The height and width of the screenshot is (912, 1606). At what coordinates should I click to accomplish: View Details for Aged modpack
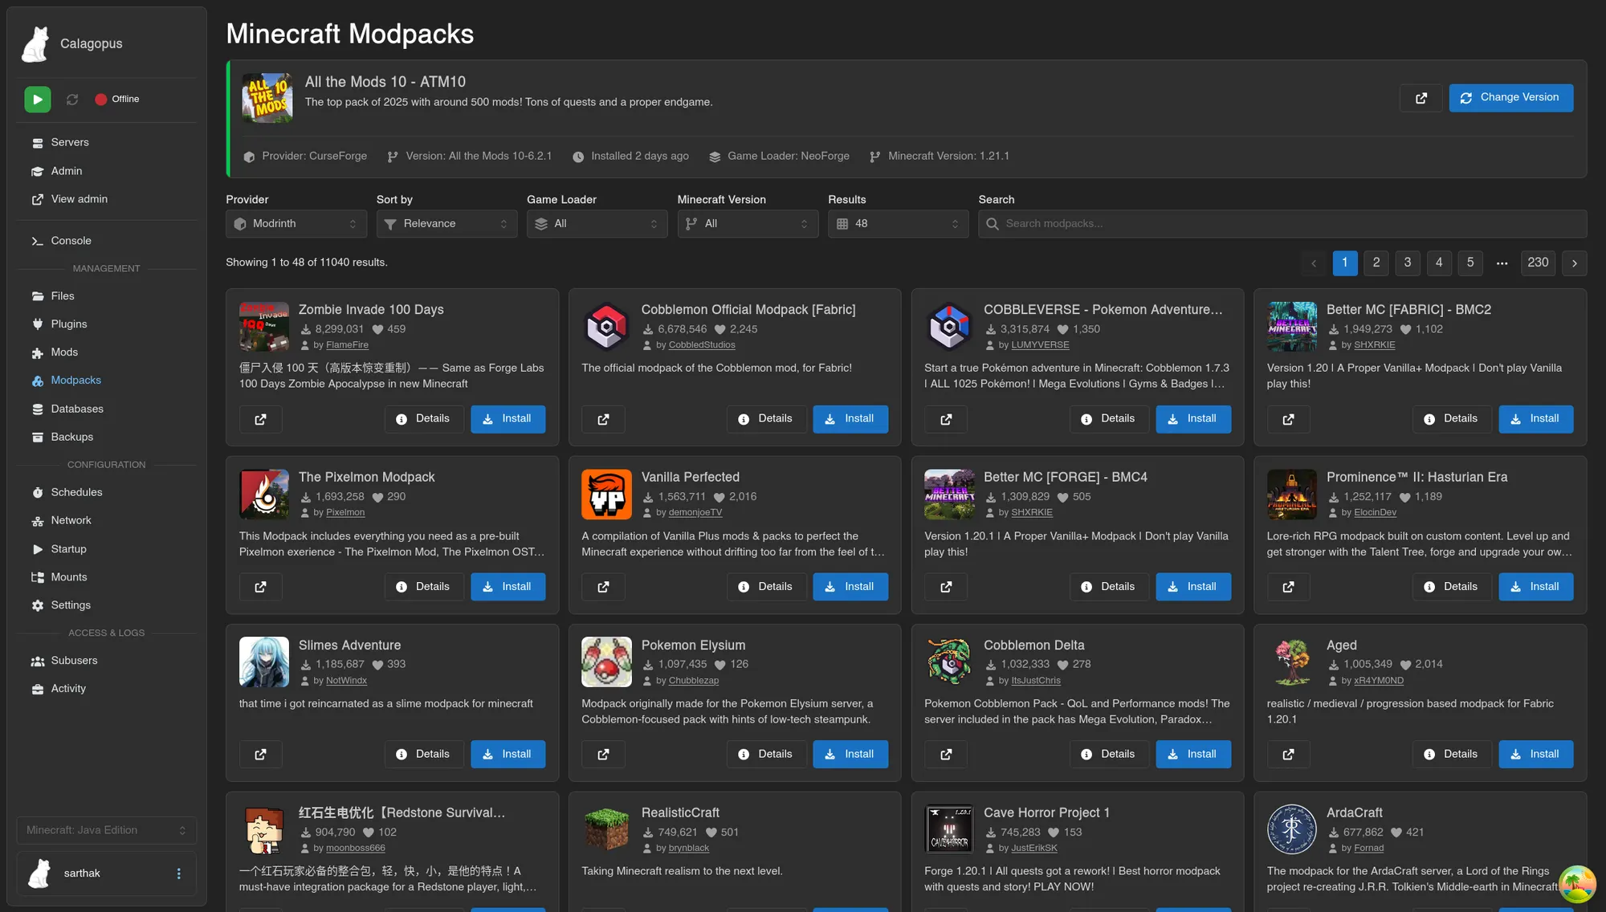[1451, 755]
